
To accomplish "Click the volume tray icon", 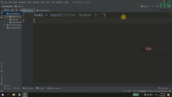I will [153, 95].
